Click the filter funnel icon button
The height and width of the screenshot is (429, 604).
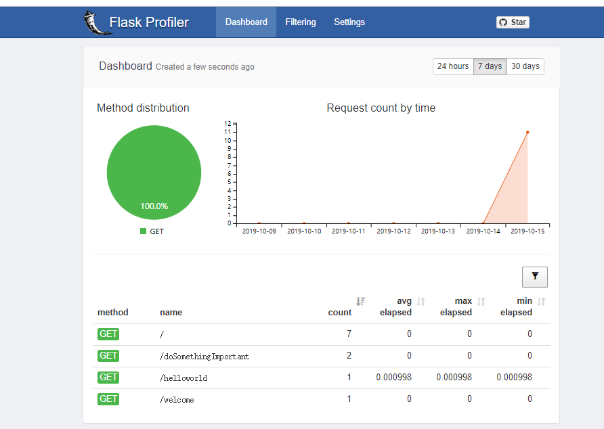pyautogui.click(x=535, y=277)
